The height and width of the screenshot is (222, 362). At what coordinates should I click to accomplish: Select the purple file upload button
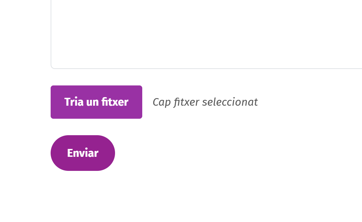click(96, 102)
